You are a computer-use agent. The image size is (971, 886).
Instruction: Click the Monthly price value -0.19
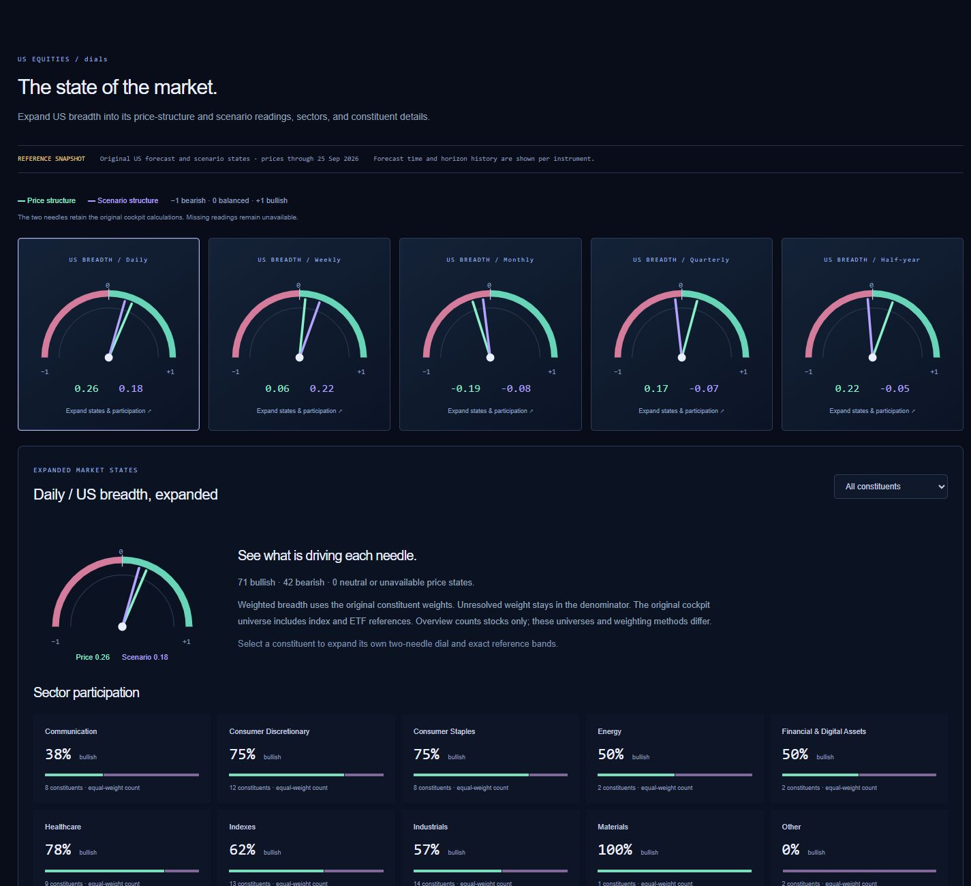[465, 388]
